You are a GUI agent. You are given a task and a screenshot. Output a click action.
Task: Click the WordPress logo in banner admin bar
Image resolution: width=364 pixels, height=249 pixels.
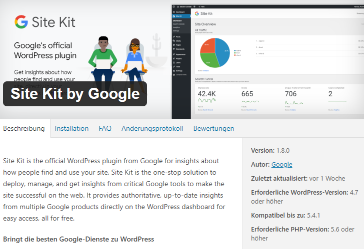tap(174, 6)
